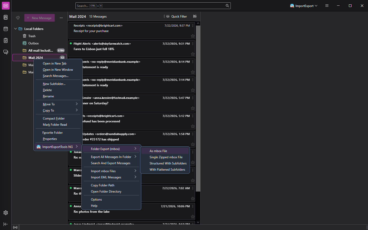The height and width of the screenshot is (230, 368).
Task: Expand ImportExportTools NG submenu
Action: point(58,147)
